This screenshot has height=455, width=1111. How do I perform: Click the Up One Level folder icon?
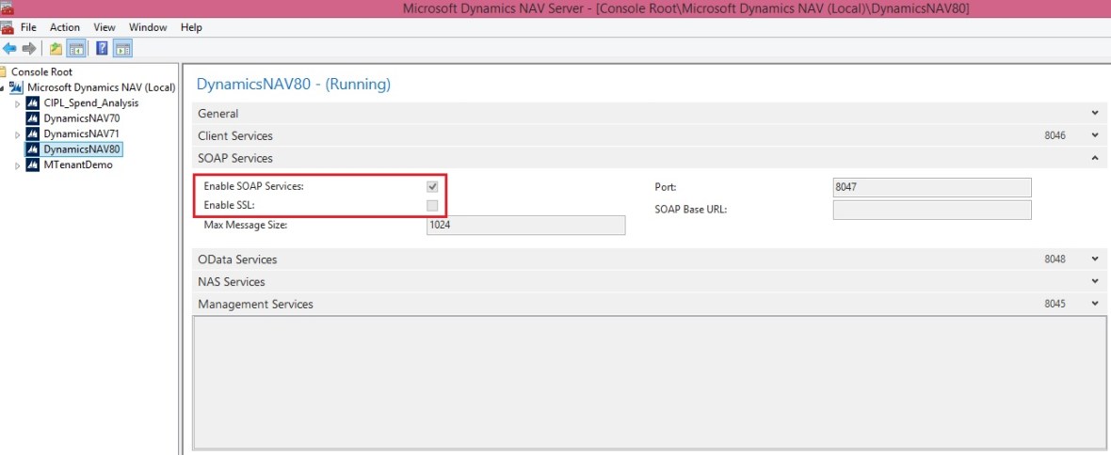click(x=56, y=49)
